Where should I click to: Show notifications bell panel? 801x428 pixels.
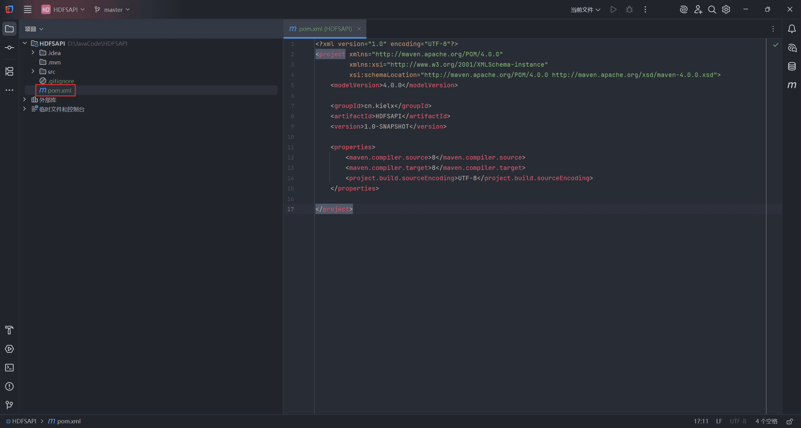pyautogui.click(x=792, y=29)
